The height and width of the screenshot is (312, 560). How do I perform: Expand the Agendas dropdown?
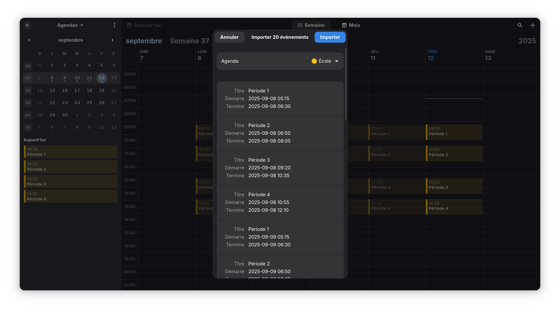tap(70, 25)
